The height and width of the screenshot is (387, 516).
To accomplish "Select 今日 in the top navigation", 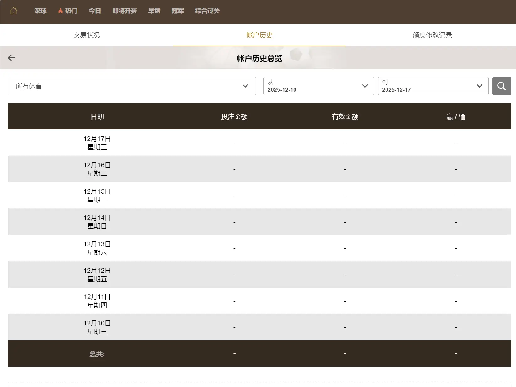I will tap(95, 11).
